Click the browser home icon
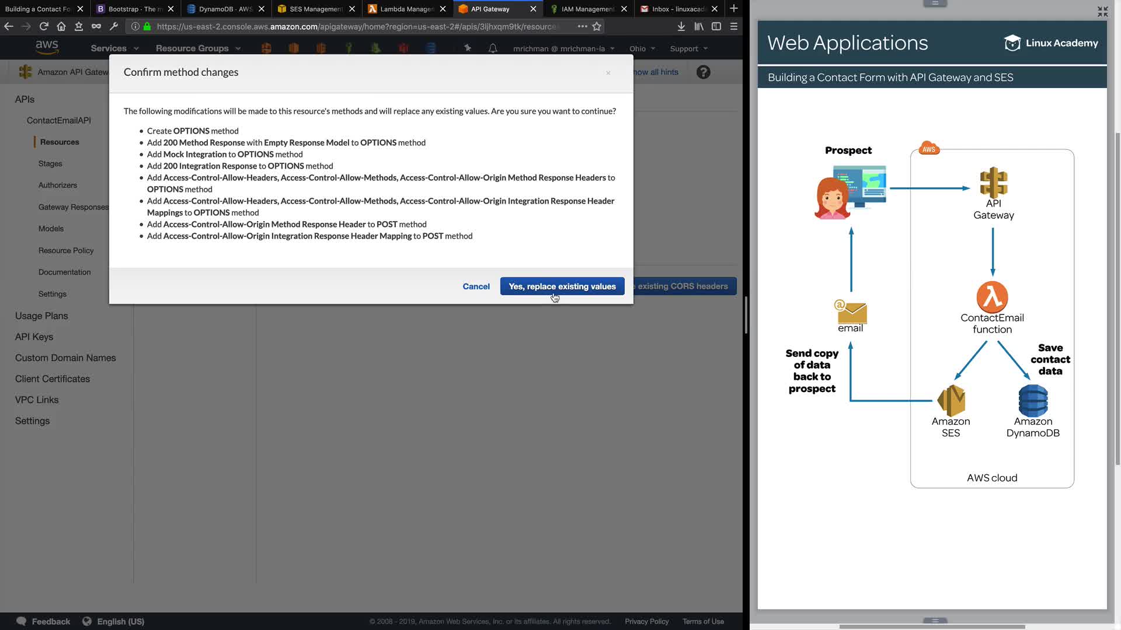 click(61, 26)
